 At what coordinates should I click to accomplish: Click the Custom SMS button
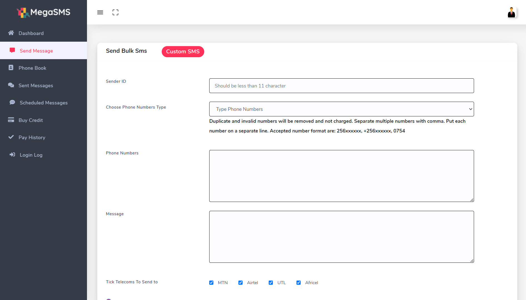point(183,52)
